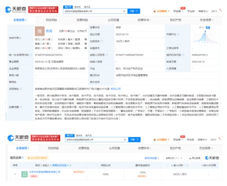Click the info icon next to 注册资本
Viewport: 227px width, 186px height.
(102, 41)
